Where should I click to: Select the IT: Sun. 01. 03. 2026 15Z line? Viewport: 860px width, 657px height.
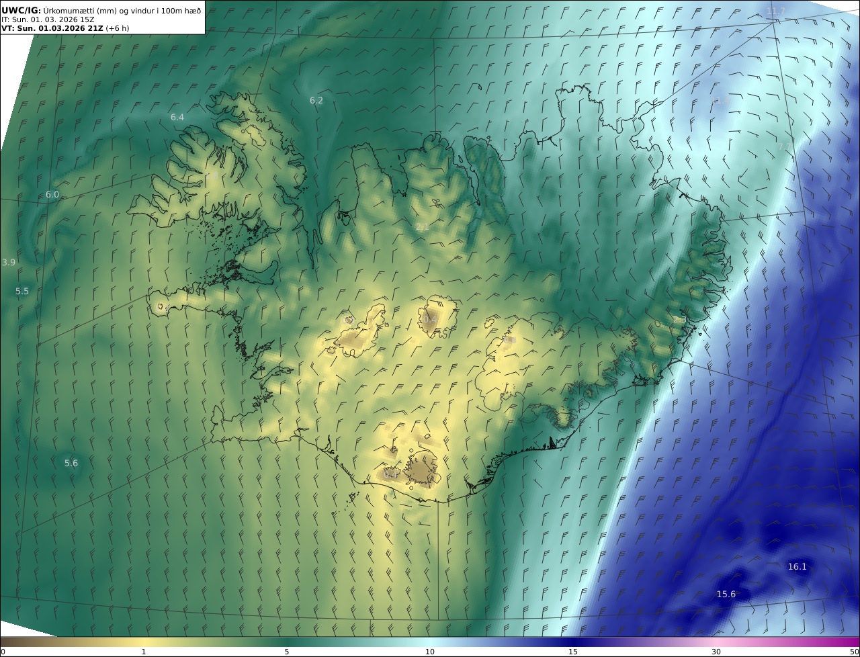pyautogui.click(x=48, y=19)
